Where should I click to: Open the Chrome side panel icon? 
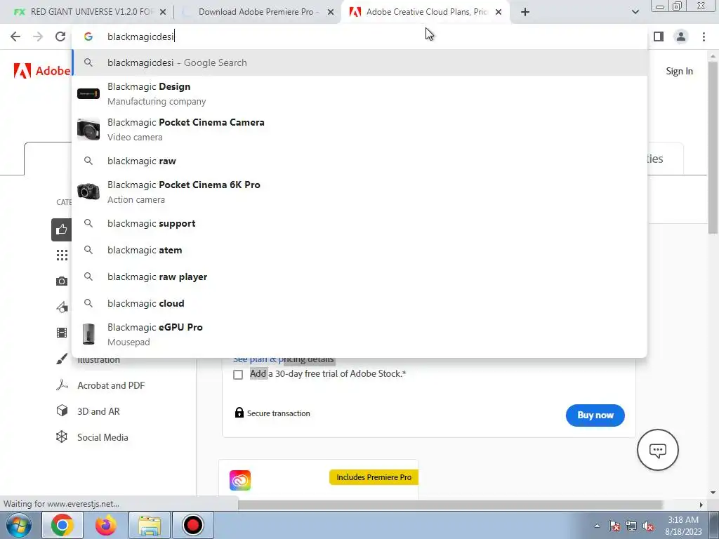click(659, 36)
